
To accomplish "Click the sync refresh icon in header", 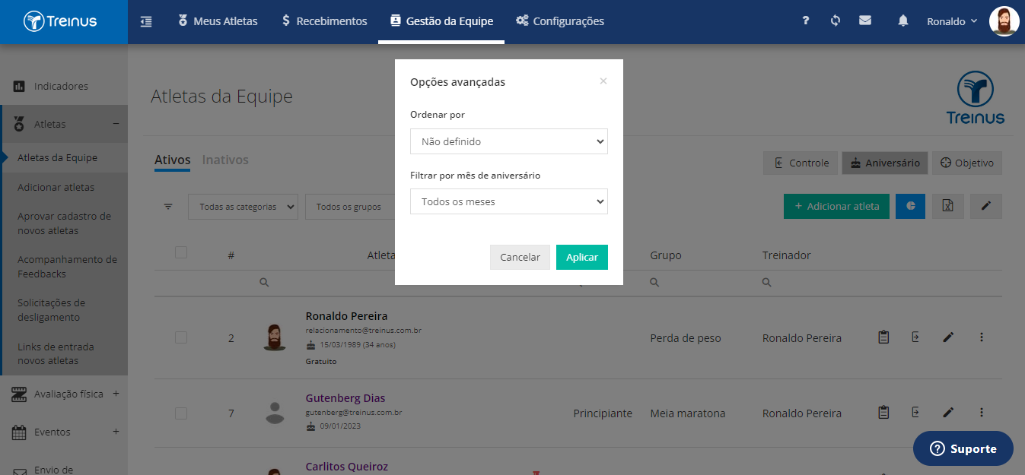I will [x=836, y=21].
